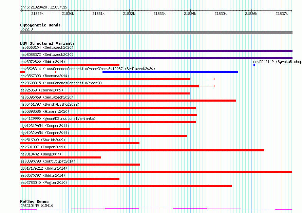Open esv3608314 (1000GenomesConsortiumPhase3) label

(x=61, y=69)
